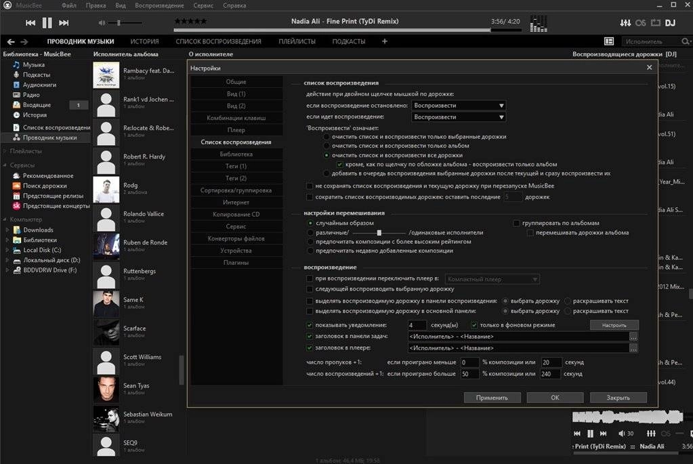This screenshot has height=464, width=693.
Task: Click the Применить button
Action: coord(492,398)
